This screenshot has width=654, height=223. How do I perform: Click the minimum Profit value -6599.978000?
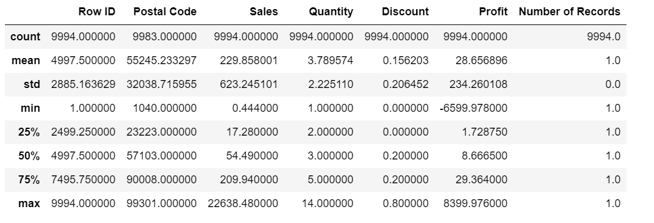[x=474, y=108]
